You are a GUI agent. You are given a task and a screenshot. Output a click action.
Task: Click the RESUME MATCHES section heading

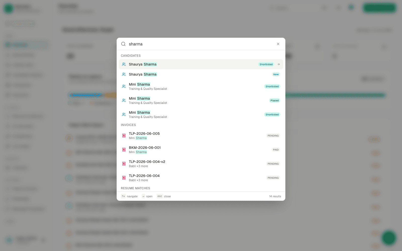135,188
